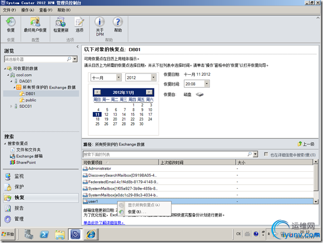Click Check updates (检查更新) icon
This screenshot has height=243, width=323.
61,22
